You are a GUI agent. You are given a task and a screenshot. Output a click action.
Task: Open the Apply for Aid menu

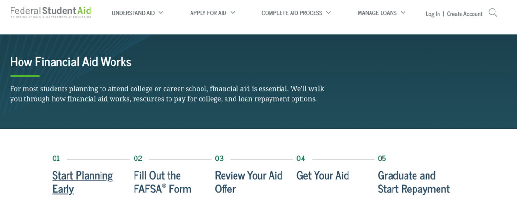[208, 13]
